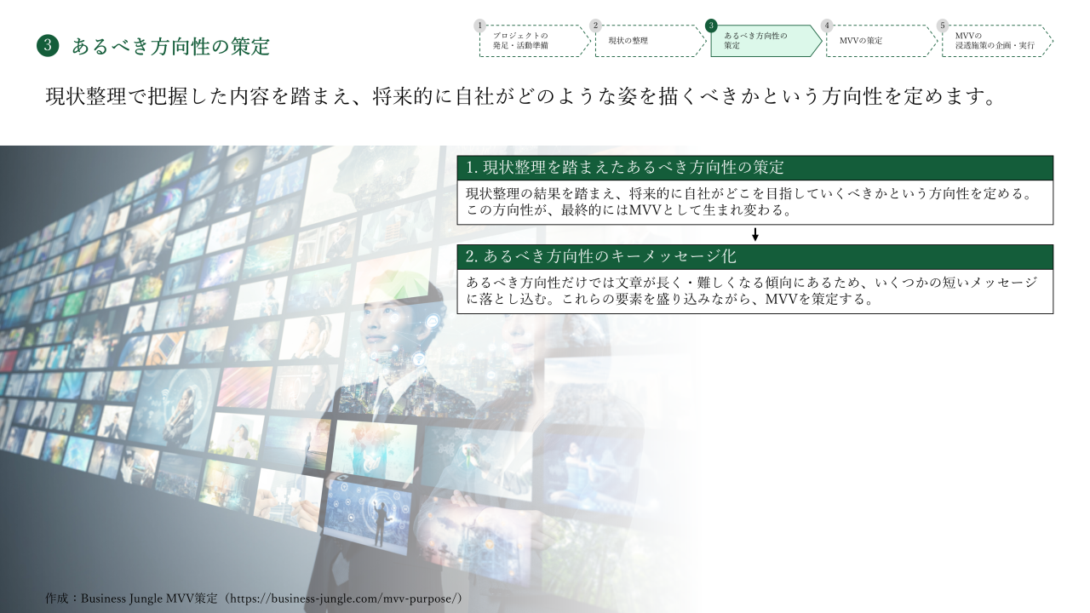The width and height of the screenshot is (1090, 613).
Task: Select the プロジェクトの発足・活動準備 step
Action: (x=532, y=41)
